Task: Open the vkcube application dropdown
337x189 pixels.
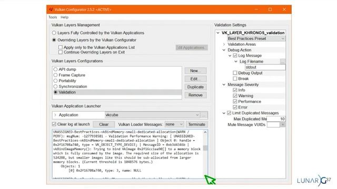Action: (x=152, y=115)
